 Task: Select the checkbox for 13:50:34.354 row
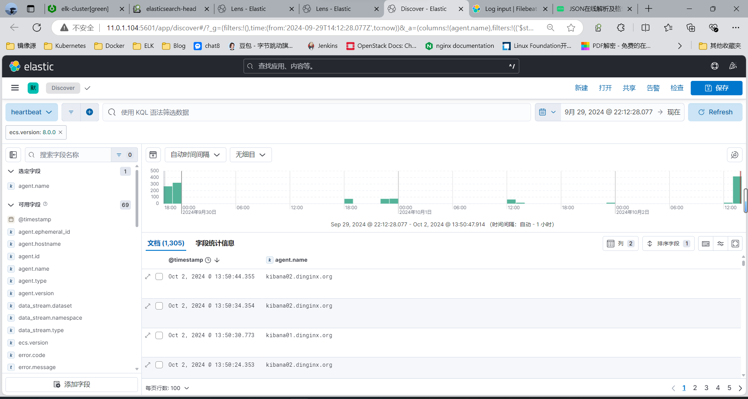[x=159, y=306]
